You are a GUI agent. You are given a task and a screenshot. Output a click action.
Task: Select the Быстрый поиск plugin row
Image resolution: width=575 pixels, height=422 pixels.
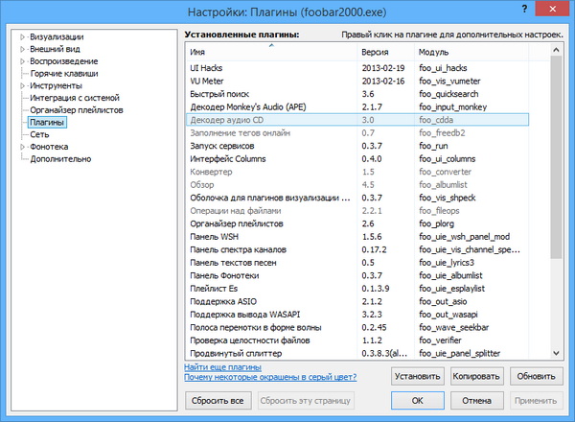click(357, 94)
